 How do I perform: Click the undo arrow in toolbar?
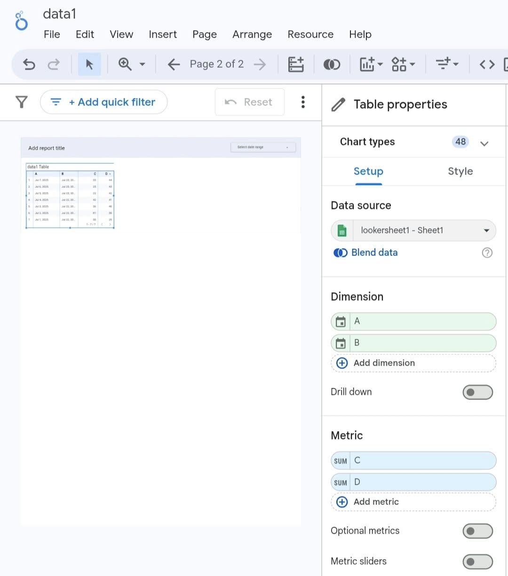pos(29,64)
